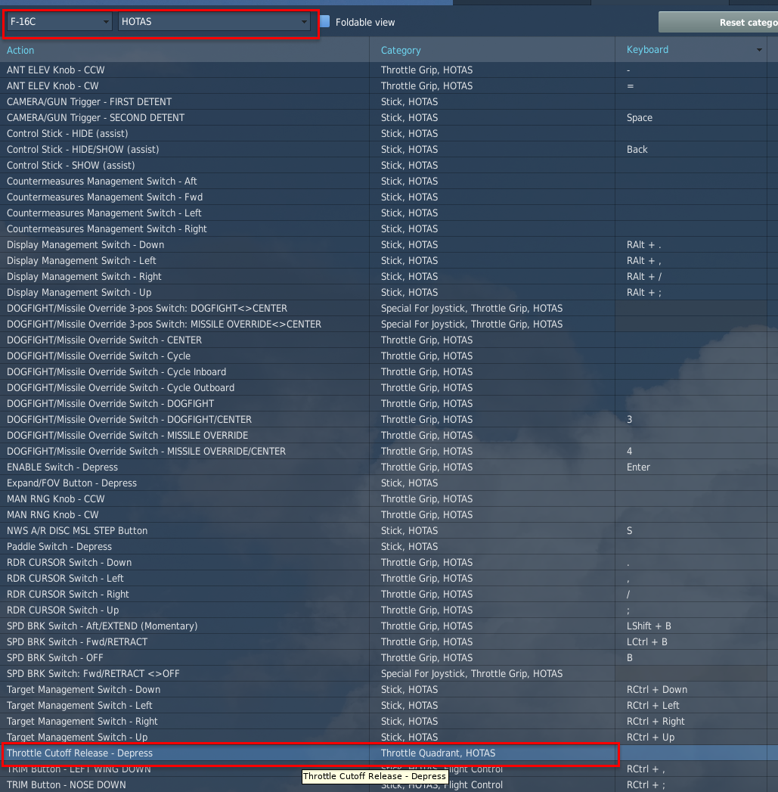Click the Space keyboard binding cell
778x792 pixels.
(x=690, y=118)
